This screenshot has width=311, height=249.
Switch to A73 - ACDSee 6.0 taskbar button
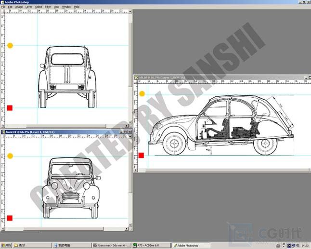pyautogui.click(x=151, y=246)
